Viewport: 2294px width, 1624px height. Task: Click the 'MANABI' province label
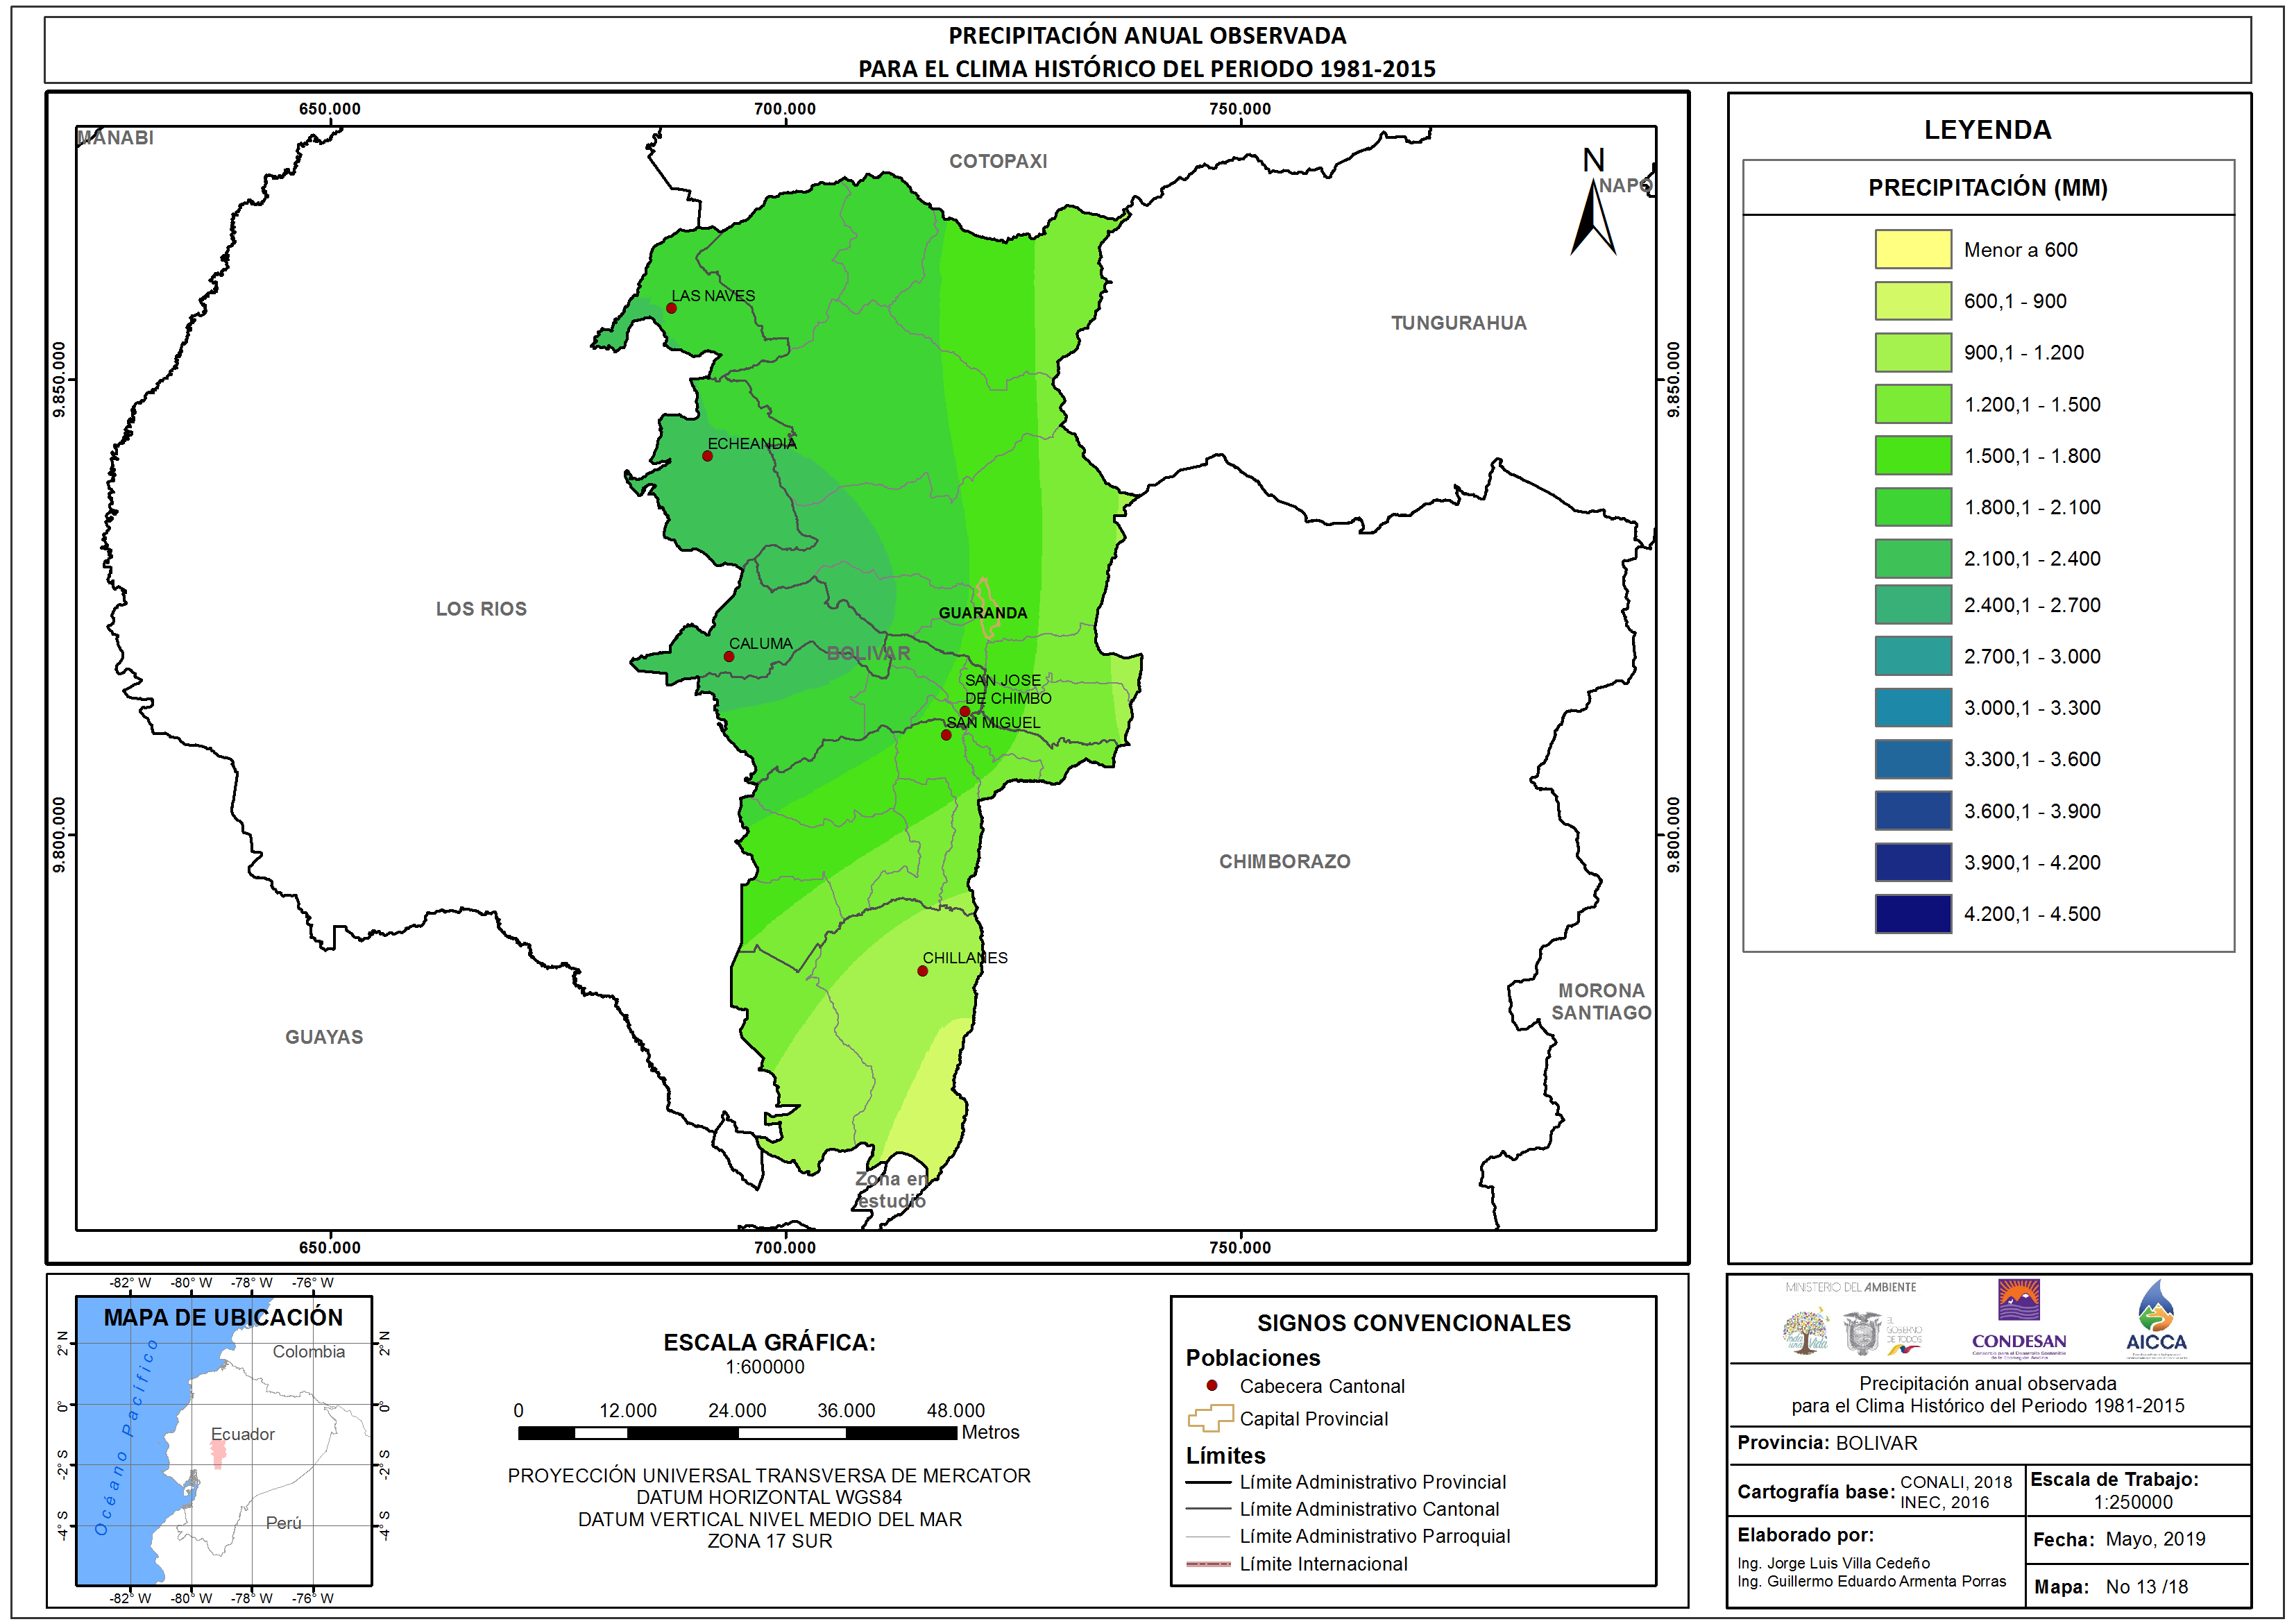click(116, 137)
